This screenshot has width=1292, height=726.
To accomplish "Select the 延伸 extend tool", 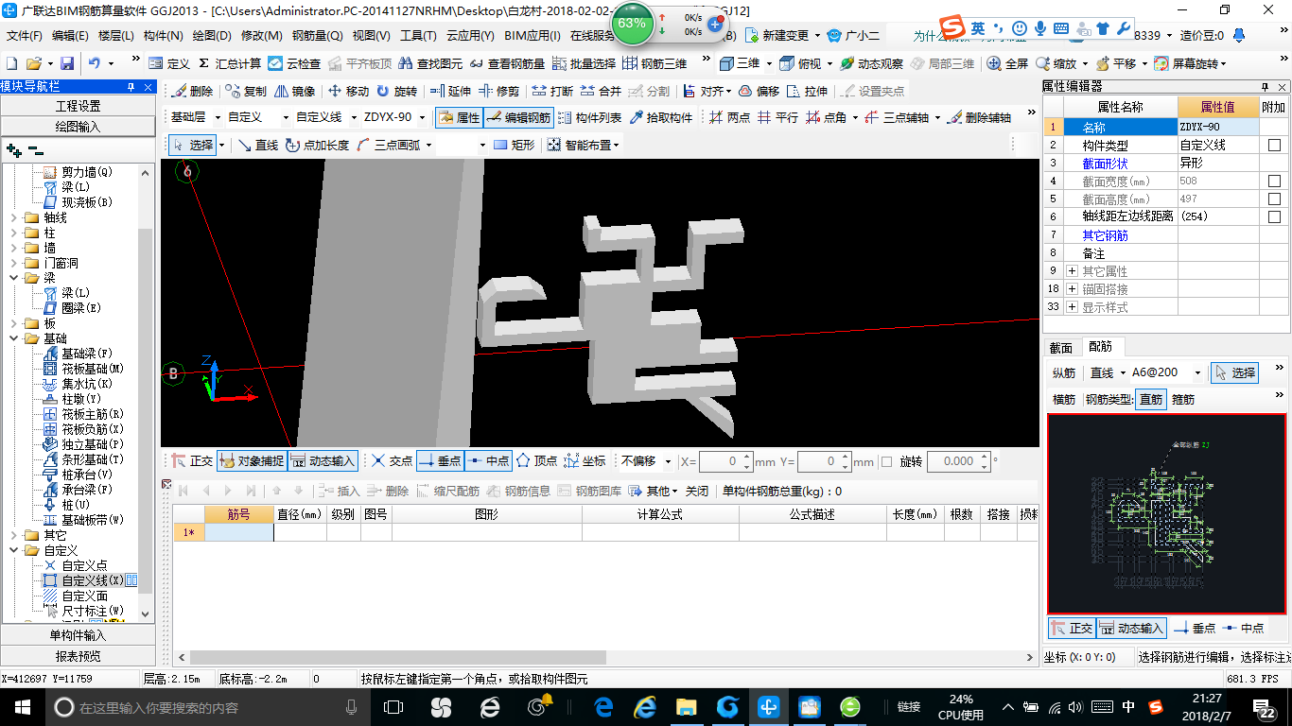I will pyautogui.click(x=450, y=92).
